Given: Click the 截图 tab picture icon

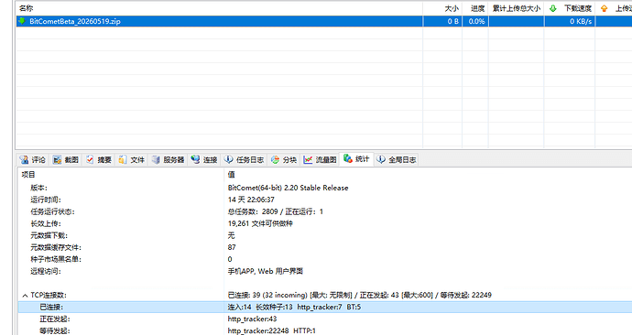Looking at the screenshot, I should coord(57,160).
